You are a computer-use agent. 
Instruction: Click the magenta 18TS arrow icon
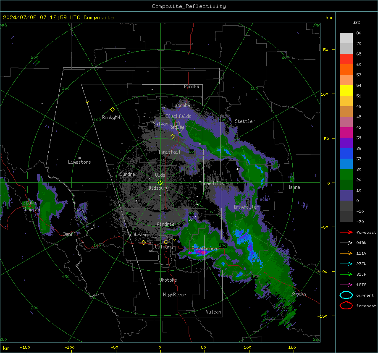click(346, 285)
